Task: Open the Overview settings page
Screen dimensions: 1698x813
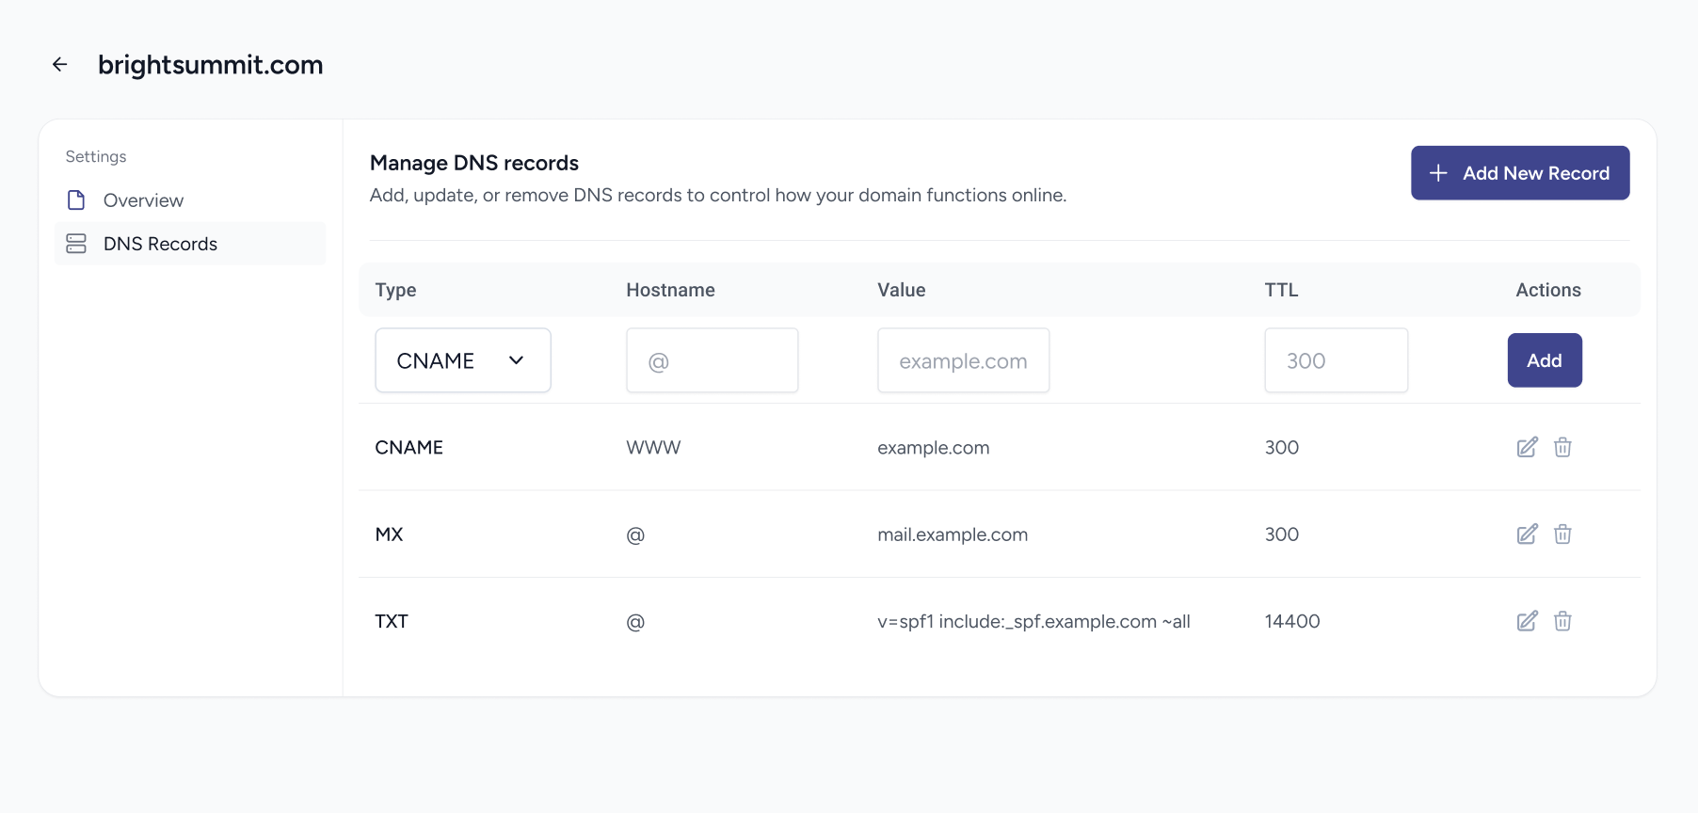Action: (x=143, y=200)
